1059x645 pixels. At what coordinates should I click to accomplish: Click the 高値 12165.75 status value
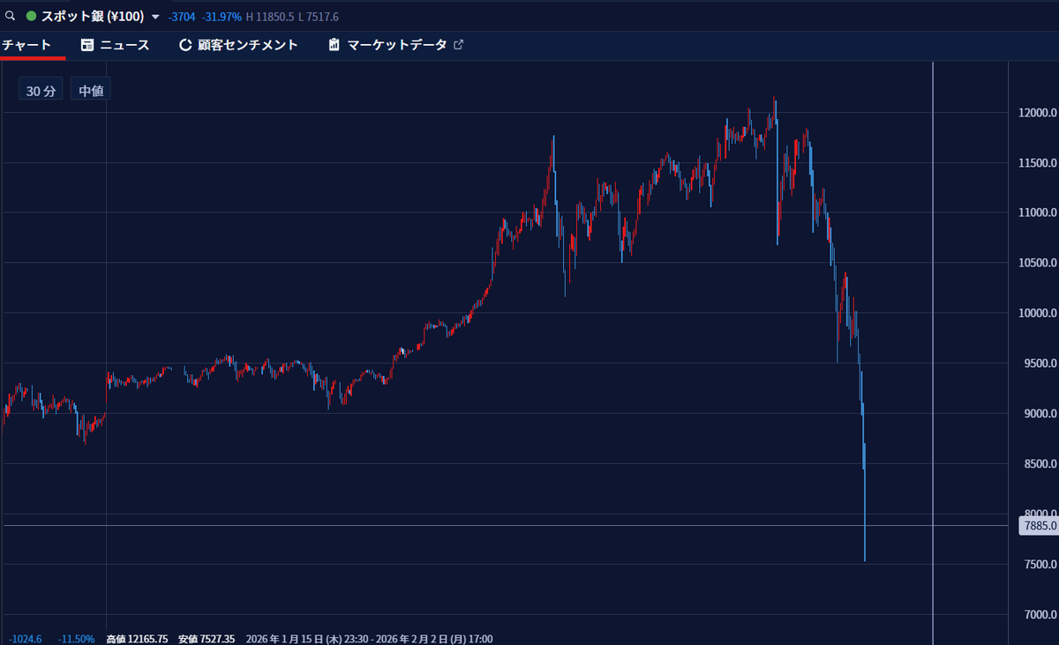138,639
